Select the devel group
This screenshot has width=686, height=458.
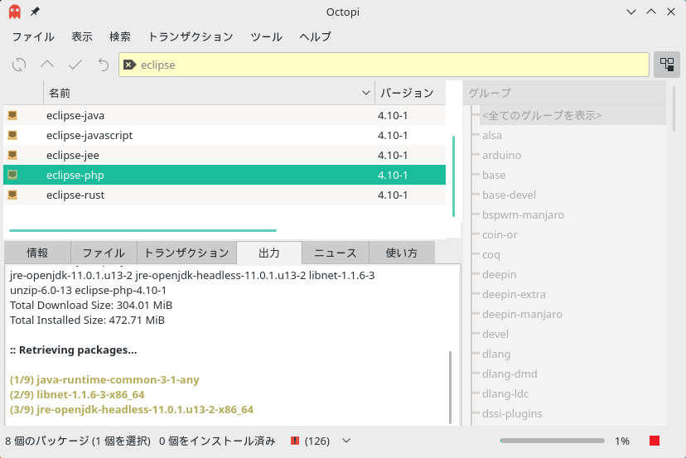click(x=495, y=335)
